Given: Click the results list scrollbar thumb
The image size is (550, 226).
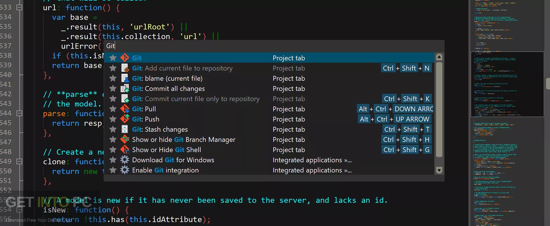Looking at the screenshot, I should click(x=439, y=109).
